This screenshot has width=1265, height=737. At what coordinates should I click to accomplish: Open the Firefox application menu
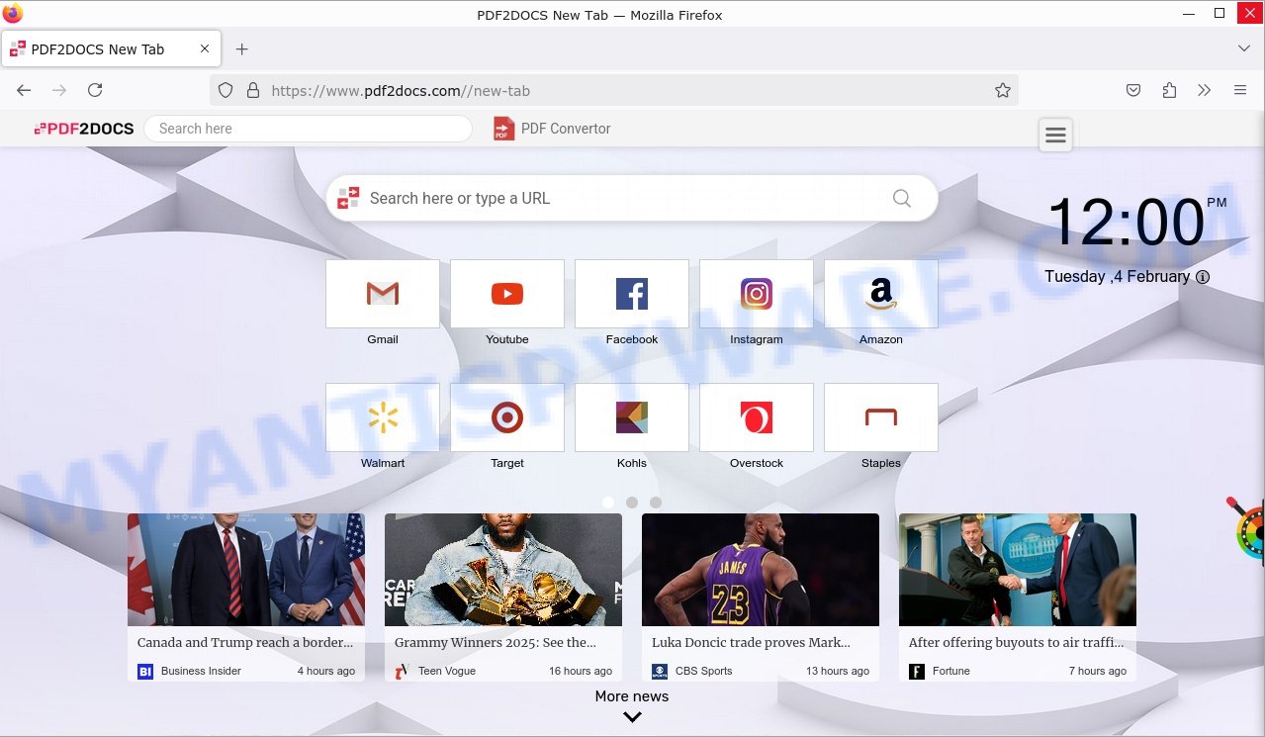1240,90
